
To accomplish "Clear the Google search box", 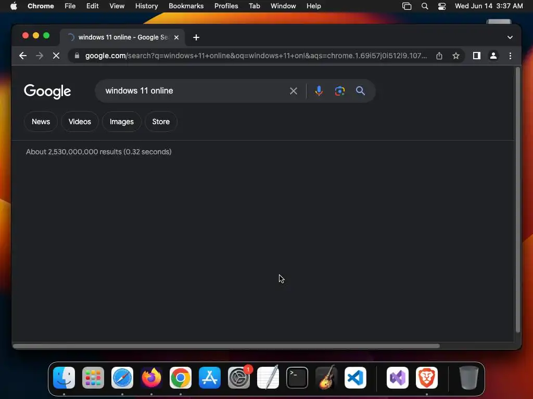I will (x=294, y=91).
